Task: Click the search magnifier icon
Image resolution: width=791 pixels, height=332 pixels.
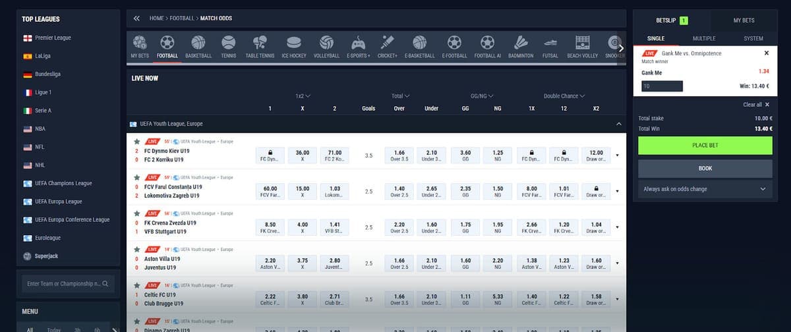Action: pyautogui.click(x=105, y=284)
